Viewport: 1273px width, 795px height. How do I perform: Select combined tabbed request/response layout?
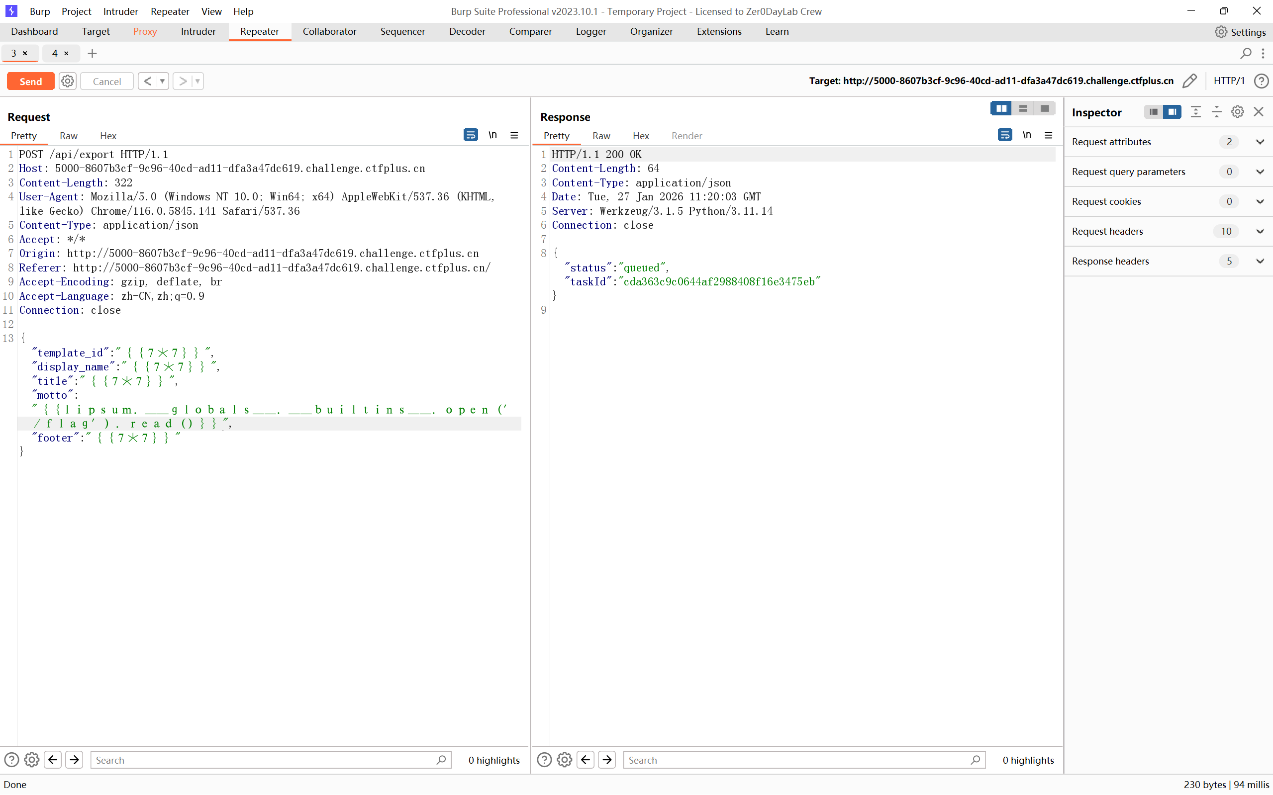(x=1045, y=108)
